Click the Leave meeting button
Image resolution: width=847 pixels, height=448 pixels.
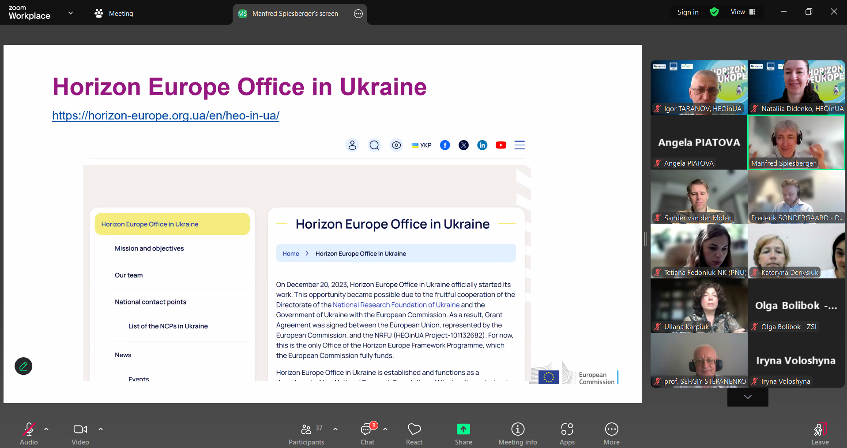click(x=820, y=433)
